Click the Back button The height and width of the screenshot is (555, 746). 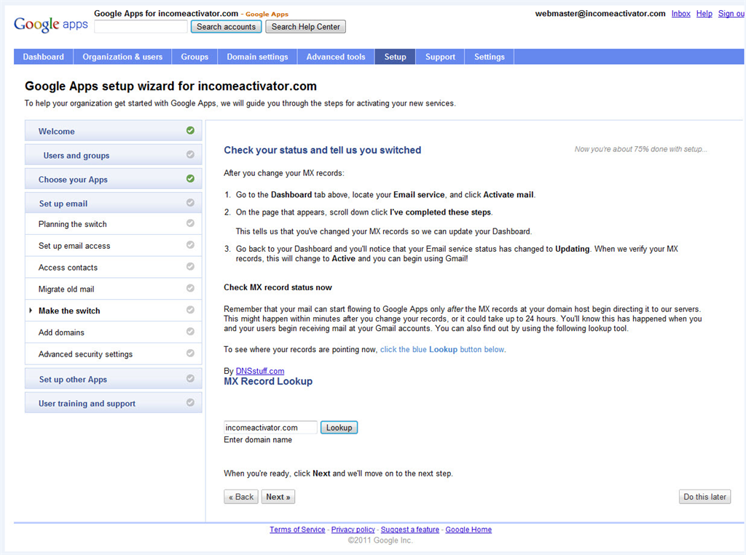click(x=240, y=497)
